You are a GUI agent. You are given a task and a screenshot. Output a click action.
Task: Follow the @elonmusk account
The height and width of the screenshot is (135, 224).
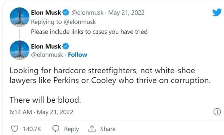point(77,55)
